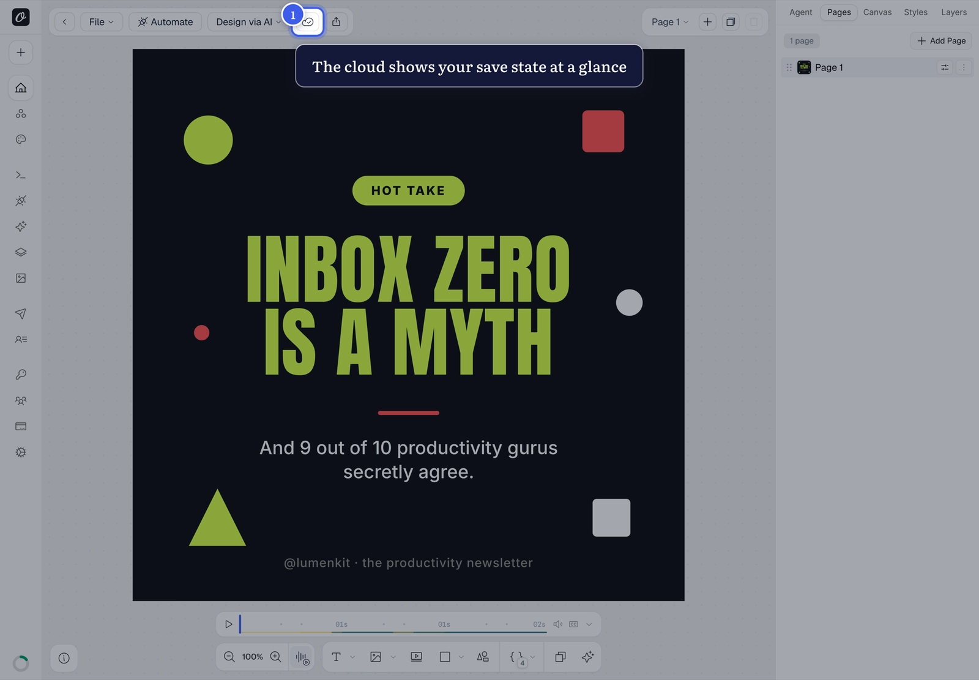Open the billing card icon in sidebar
979x680 pixels.
click(x=21, y=427)
